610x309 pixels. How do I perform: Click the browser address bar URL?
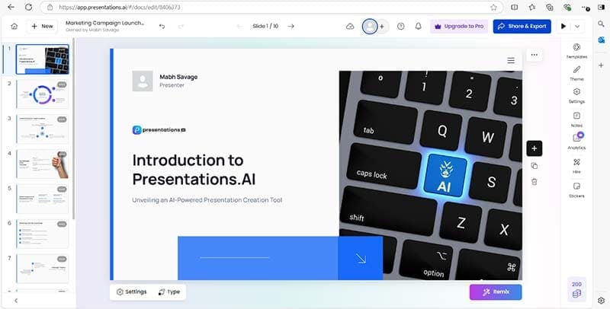coord(120,7)
